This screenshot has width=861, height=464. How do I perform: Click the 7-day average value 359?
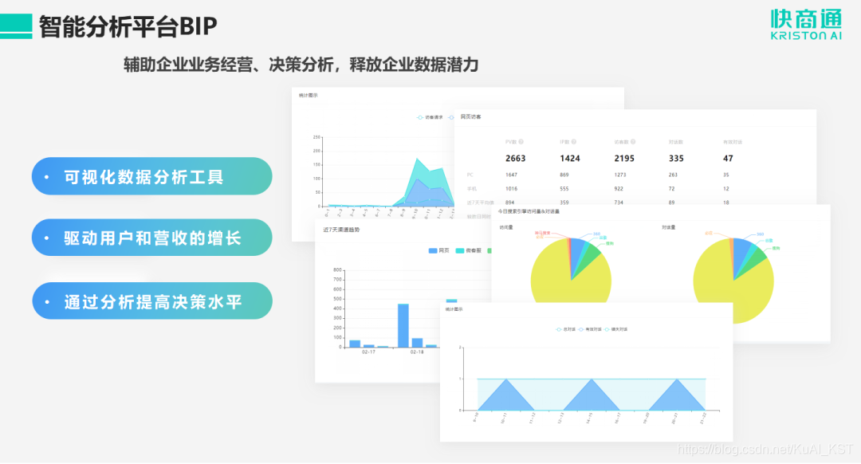(564, 202)
